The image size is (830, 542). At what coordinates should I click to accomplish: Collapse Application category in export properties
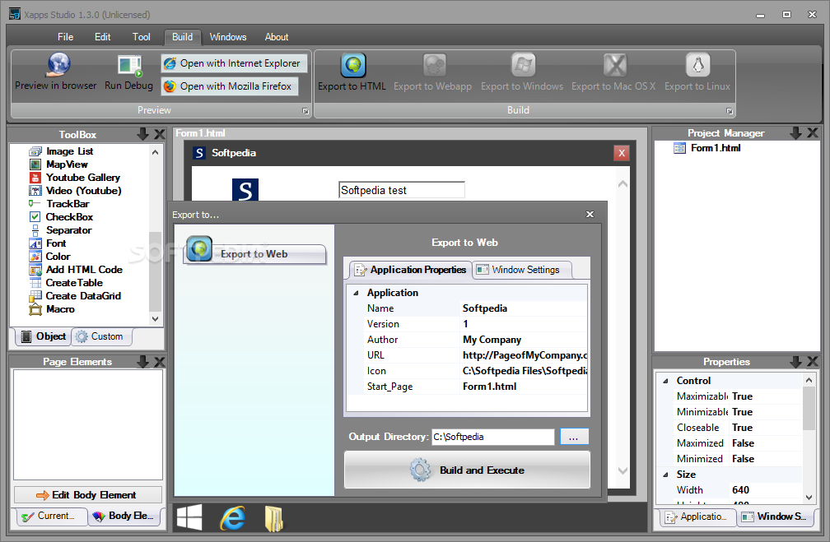tap(357, 293)
